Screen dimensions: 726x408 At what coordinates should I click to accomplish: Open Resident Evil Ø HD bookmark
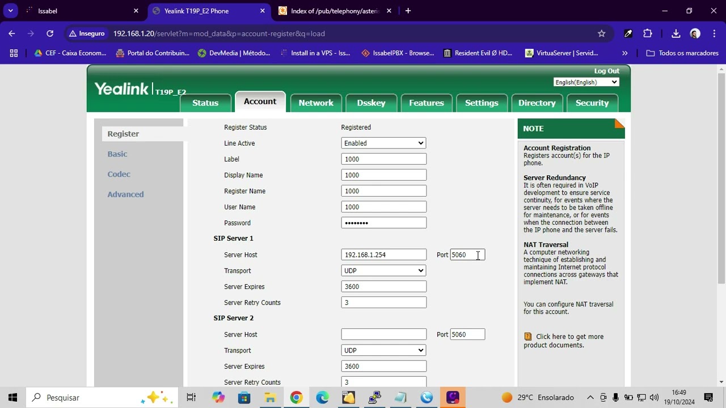pos(478,53)
